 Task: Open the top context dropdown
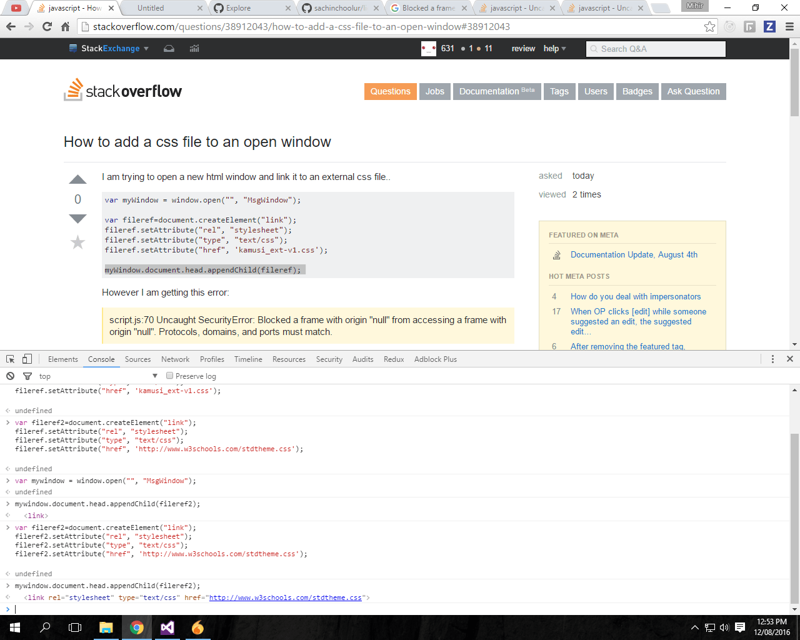coord(98,376)
